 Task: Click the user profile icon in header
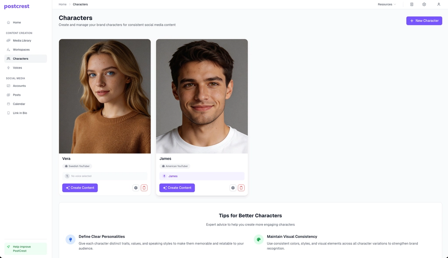tap(438, 4)
